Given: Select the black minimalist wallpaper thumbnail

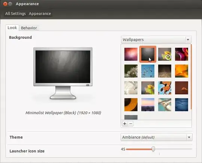Looking at the screenshot, I should coord(148,54).
